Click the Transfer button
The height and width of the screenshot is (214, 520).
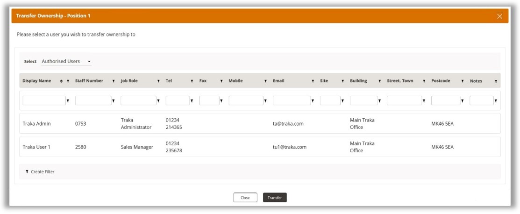pos(275,198)
